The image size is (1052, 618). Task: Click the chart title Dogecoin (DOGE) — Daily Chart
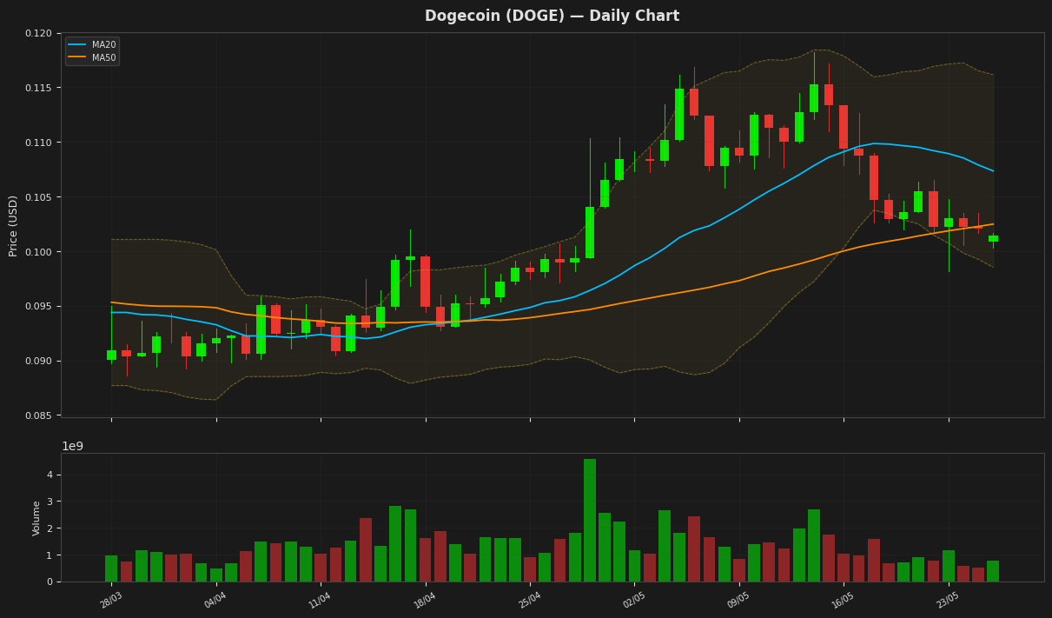click(552, 17)
